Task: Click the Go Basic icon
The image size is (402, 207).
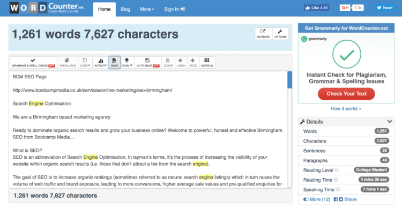Action: click(x=264, y=34)
